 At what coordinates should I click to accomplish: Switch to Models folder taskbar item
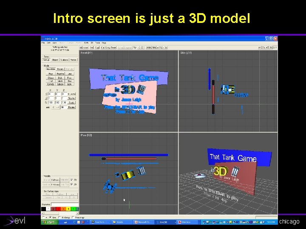122,222
